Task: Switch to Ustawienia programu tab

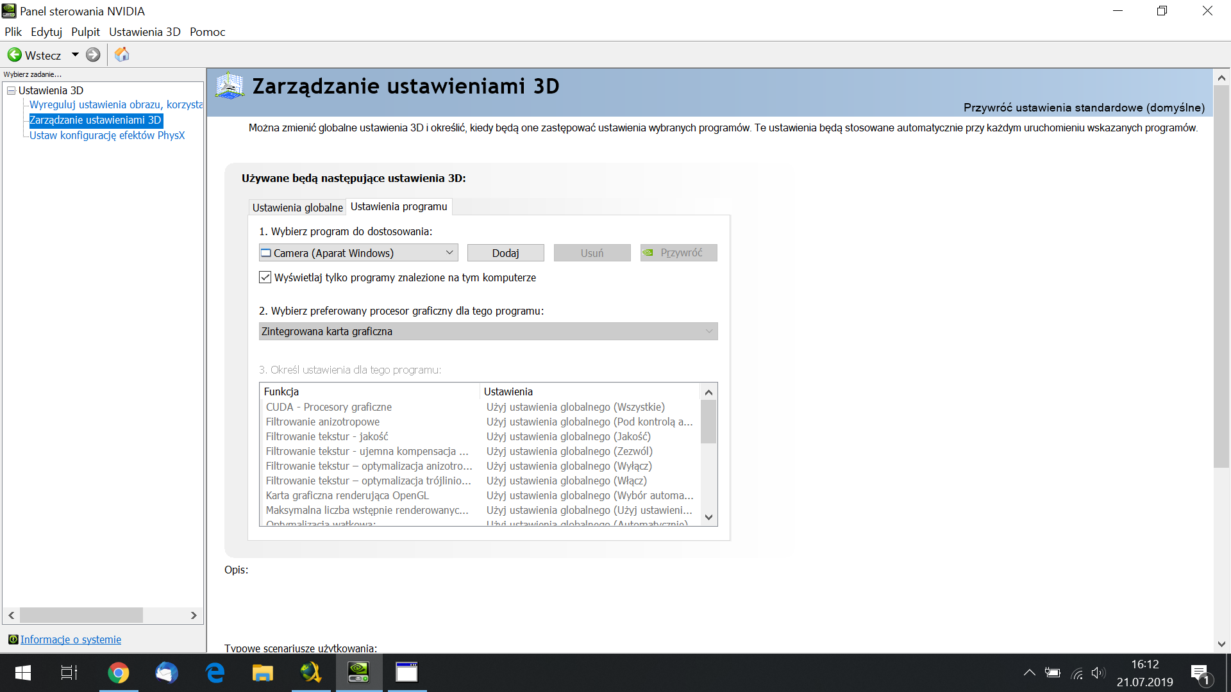Action: click(x=399, y=207)
